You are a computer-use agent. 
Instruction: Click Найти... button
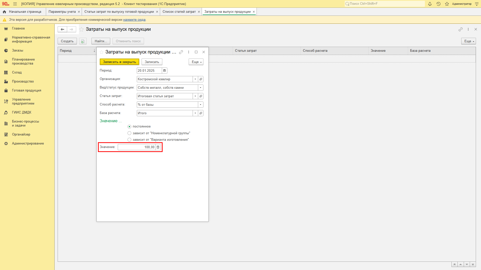101,41
